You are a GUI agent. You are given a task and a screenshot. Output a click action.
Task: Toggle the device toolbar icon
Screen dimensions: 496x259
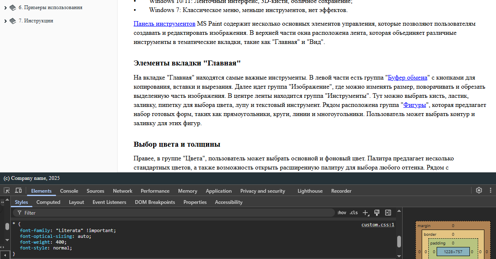tap(18, 191)
